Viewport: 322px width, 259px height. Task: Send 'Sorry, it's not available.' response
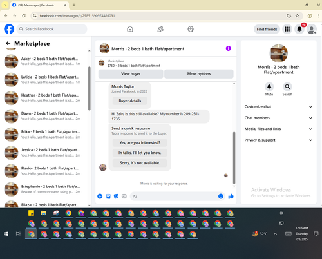click(140, 163)
